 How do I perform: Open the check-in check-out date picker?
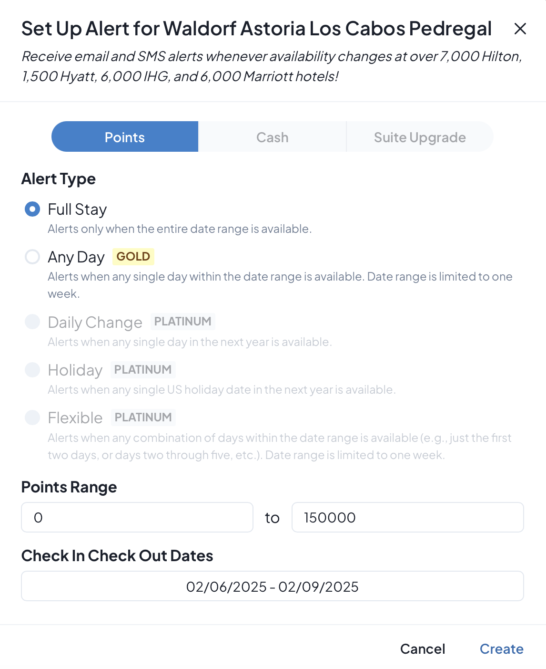pos(272,586)
